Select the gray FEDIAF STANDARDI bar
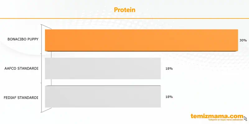This screenshot has width=249, height=124. pos(103,97)
